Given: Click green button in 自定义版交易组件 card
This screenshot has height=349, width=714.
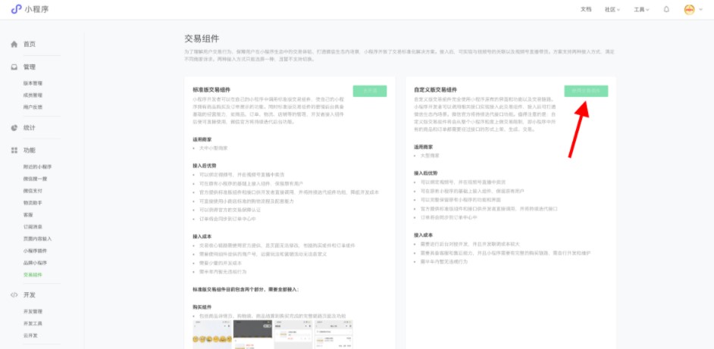Looking at the screenshot, I should click(586, 91).
